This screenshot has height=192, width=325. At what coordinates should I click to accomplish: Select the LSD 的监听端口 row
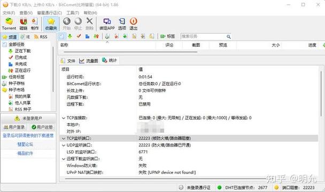tap(189, 152)
